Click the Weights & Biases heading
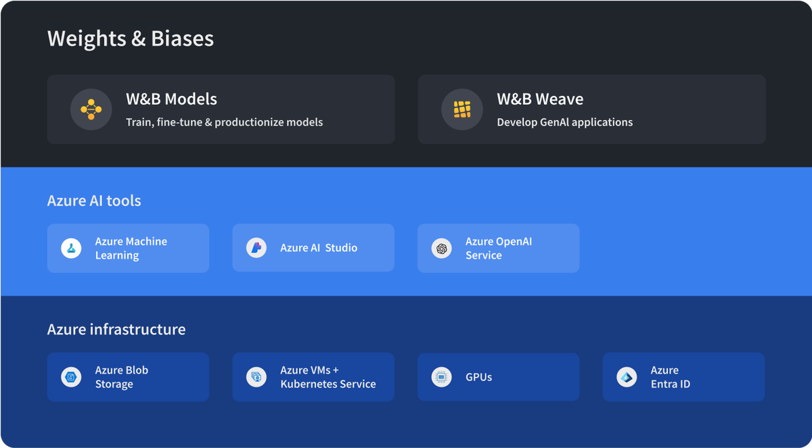 (131, 38)
